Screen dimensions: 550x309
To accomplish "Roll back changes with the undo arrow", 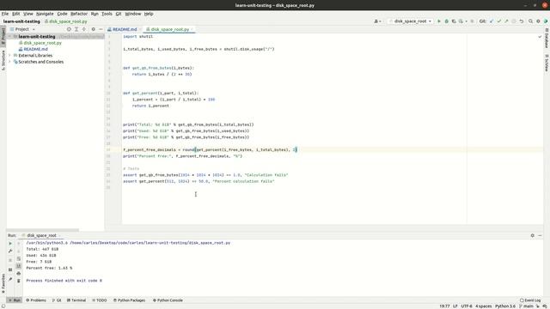I will 522,21.
